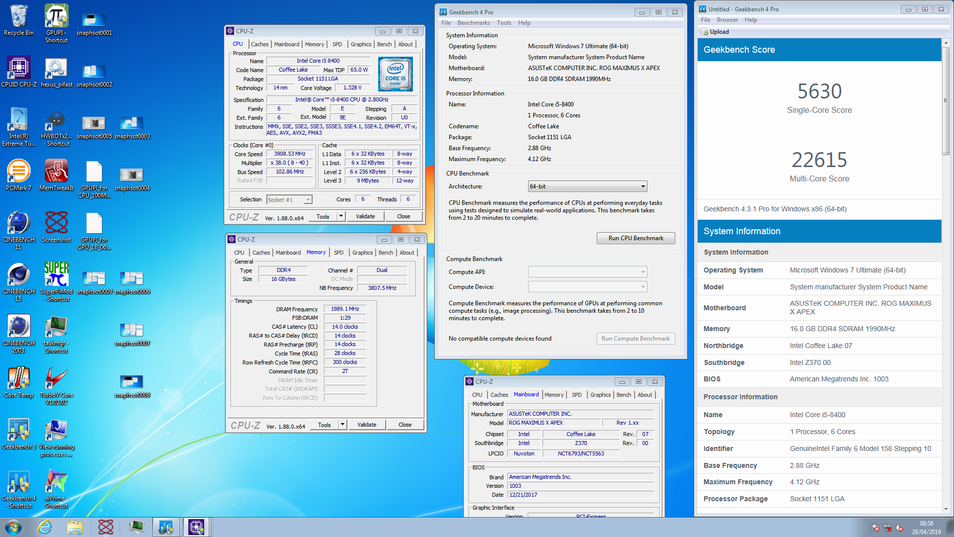Open the GPUPI_for CPU_100M file icon
Image resolution: width=954 pixels, height=537 pixels.
pos(94,179)
